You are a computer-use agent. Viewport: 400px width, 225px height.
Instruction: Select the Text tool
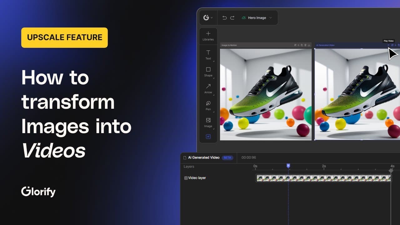pos(208,55)
